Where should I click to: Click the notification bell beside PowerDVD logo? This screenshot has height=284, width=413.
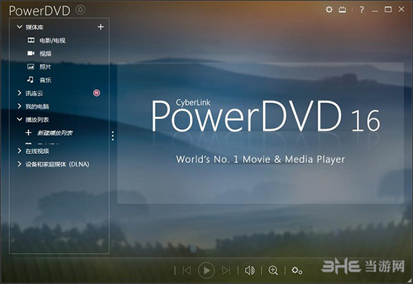pyautogui.click(x=81, y=10)
